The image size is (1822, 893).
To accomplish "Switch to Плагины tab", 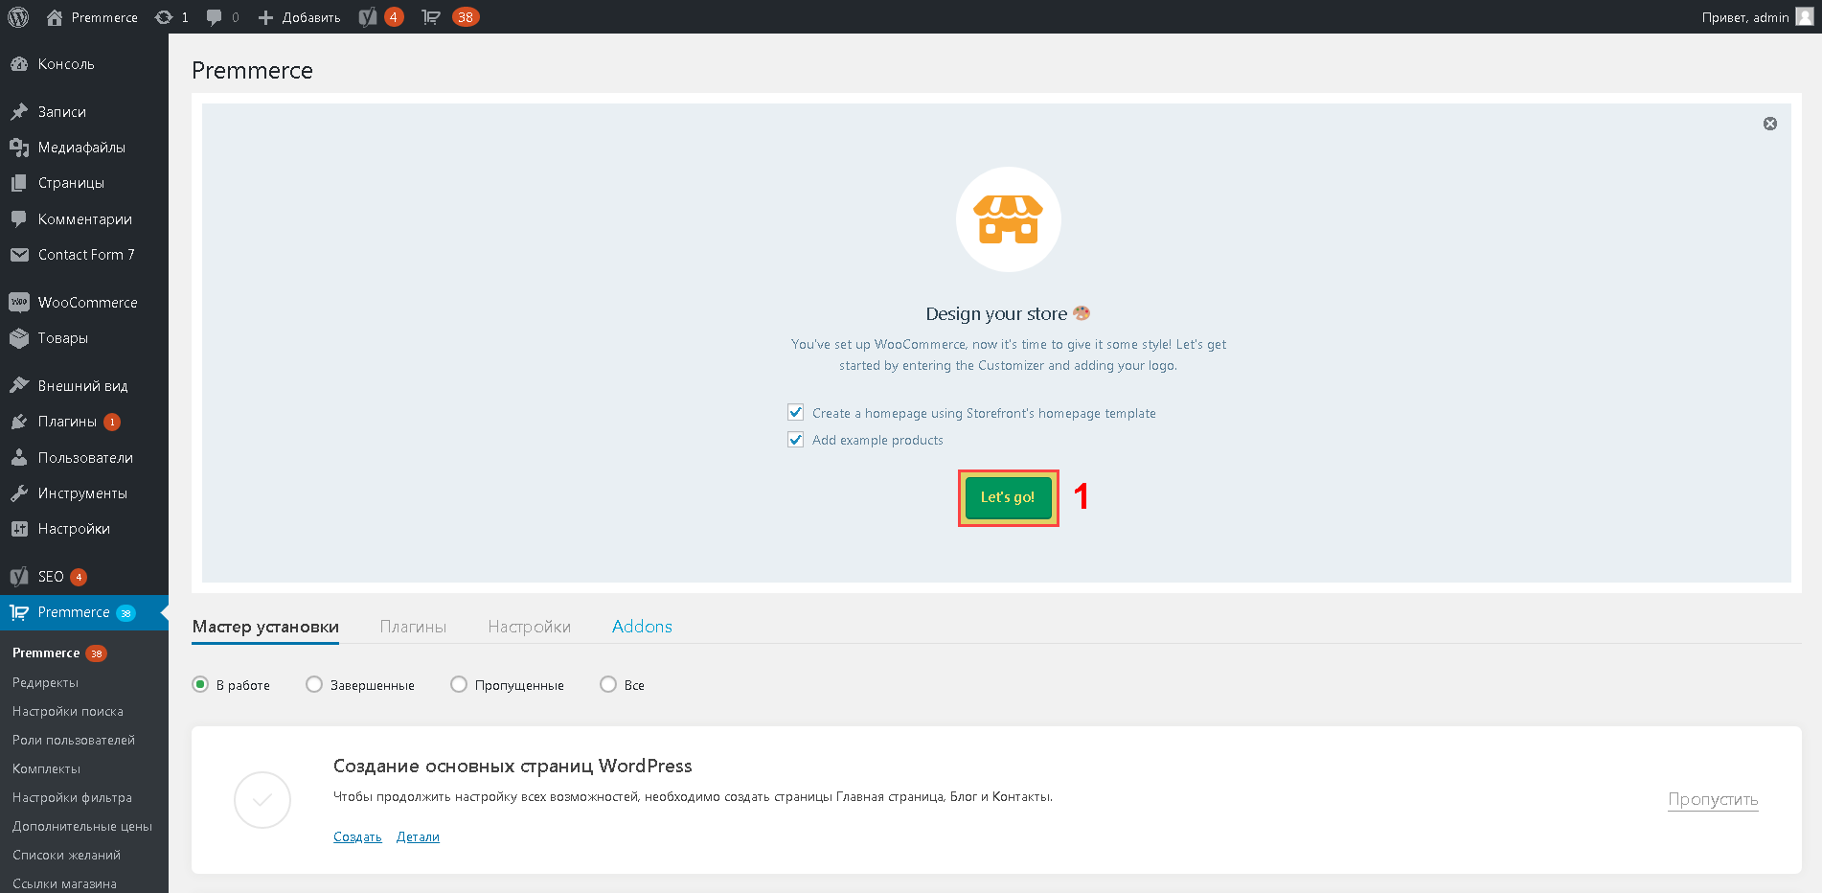I will [x=413, y=627].
